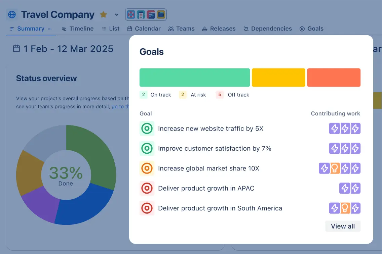Select the globe icon beside Travel Company
This screenshot has height=254, width=382.
[12, 14]
